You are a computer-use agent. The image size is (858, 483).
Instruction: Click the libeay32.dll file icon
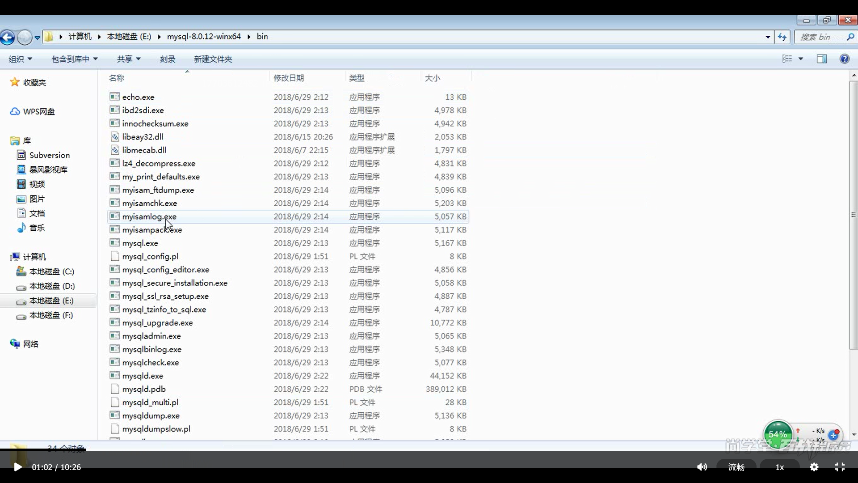tap(115, 136)
